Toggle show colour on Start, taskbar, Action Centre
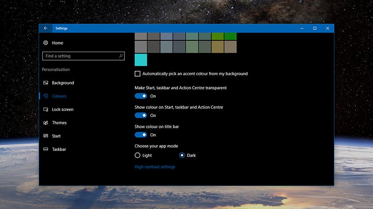Screen dimensions: 373x209 pos(141,115)
